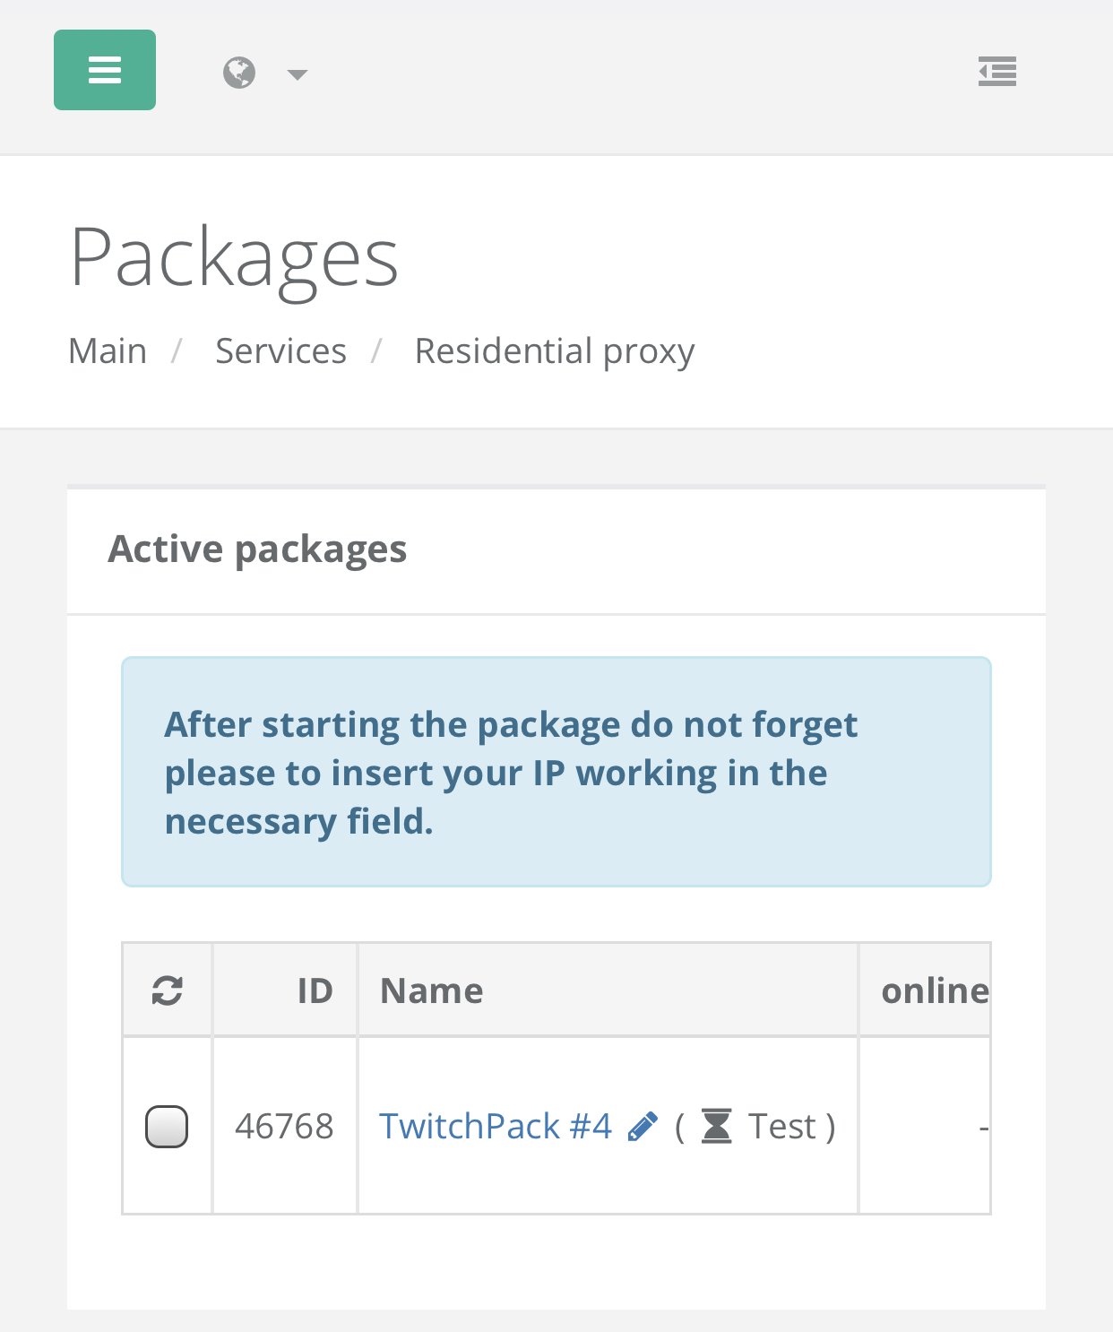Click the blue IP reminder notice
Viewport: 1113px width, 1332px height.
(556, 772)
